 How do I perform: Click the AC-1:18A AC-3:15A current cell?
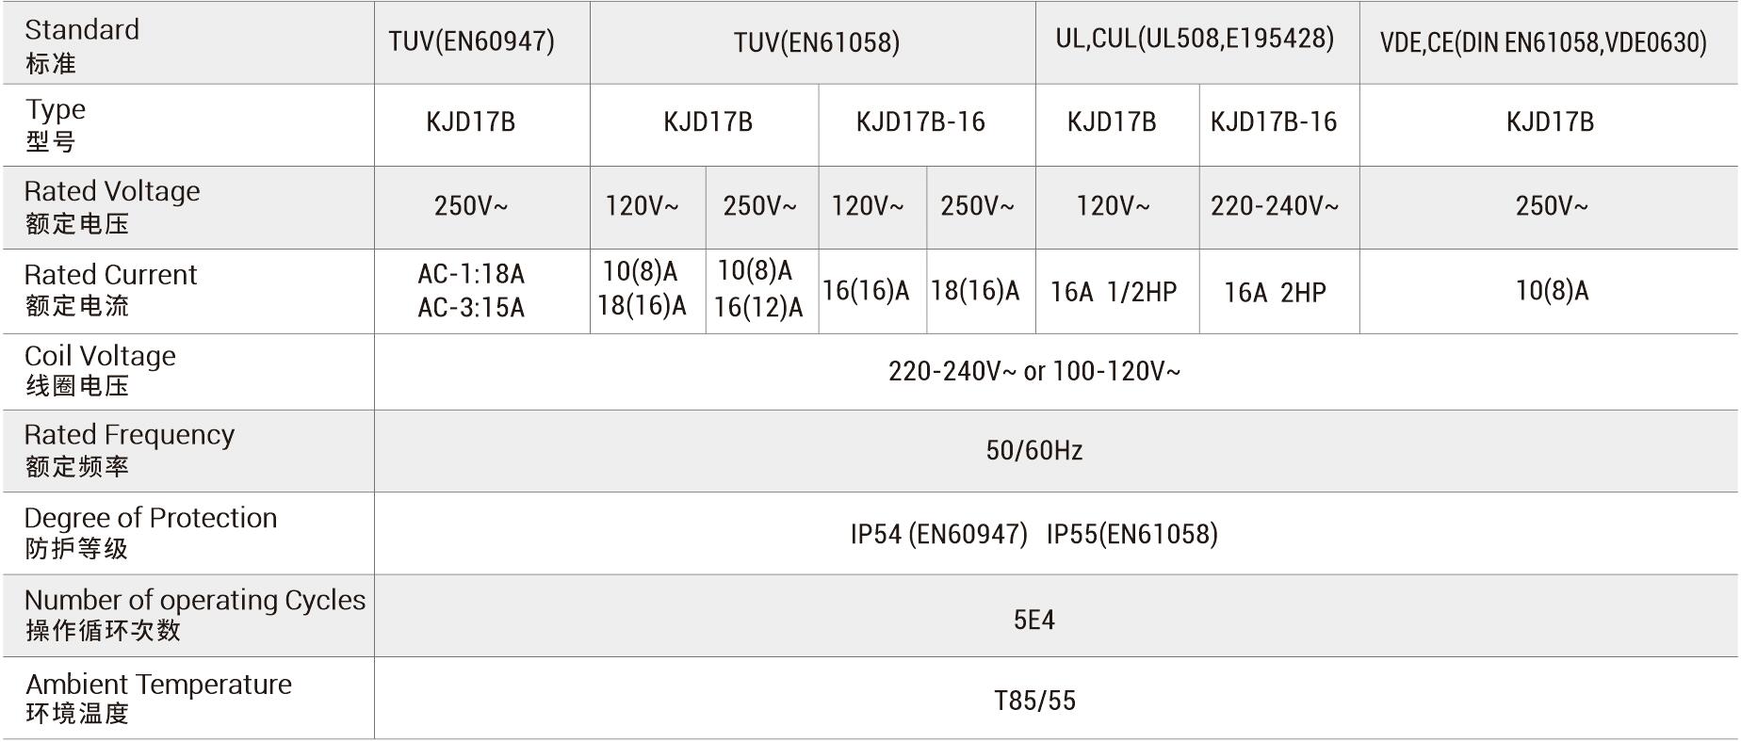471,290
